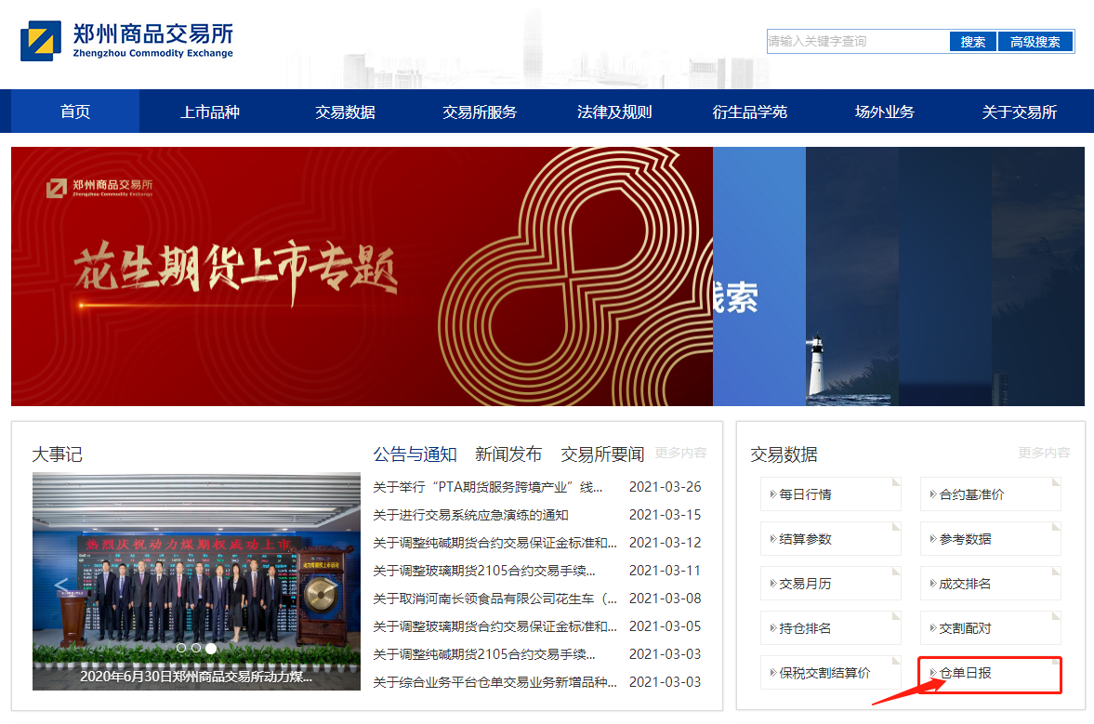Screen dimensions: 1094x724
Task: Open the 法律及规则 navigation menu
Action: [x=614, y=112]
